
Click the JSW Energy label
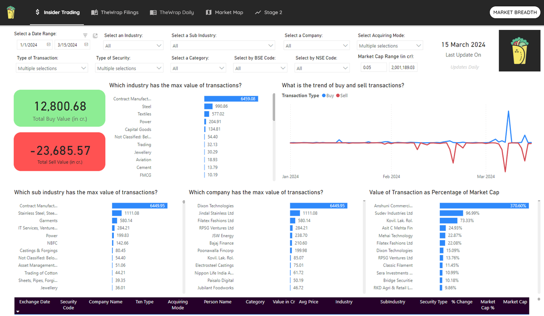pyautogui.click(x=223, y=235)
